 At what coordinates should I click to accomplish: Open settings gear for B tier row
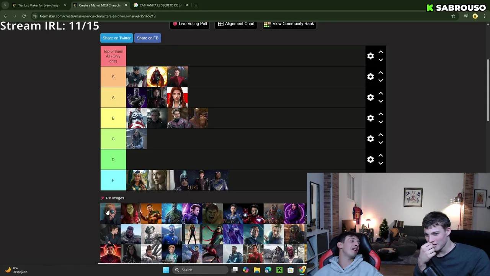[370, 118]
